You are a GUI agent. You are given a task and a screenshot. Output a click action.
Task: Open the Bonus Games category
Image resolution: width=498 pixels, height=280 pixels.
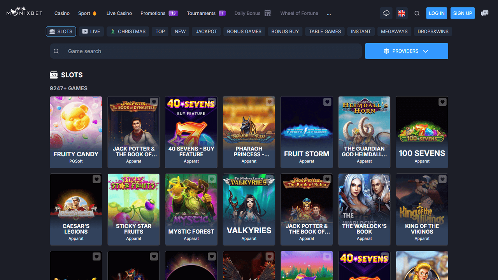tap(244, 31)
